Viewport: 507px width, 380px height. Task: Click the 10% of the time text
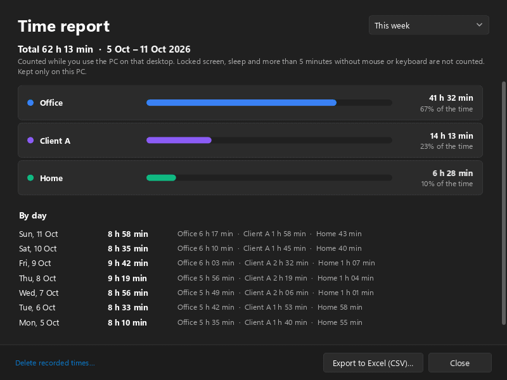point(447,184)
